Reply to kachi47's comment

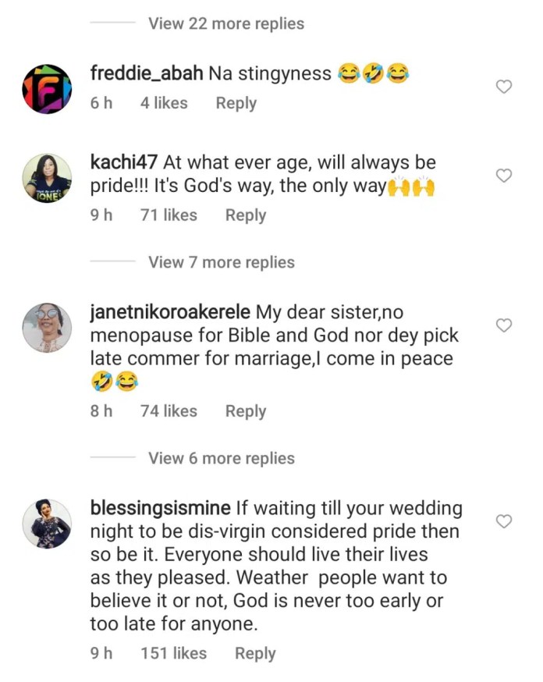(246, 215)
